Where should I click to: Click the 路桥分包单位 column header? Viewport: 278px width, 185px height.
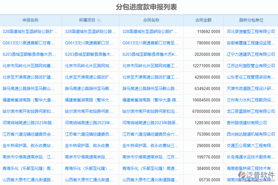click(x=251, y=20)
